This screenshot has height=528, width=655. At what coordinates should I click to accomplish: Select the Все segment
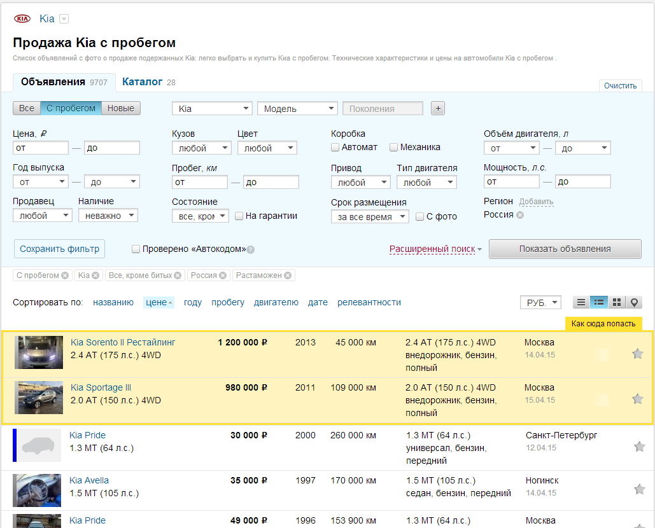pyautogui.click(x=27, y=108)
